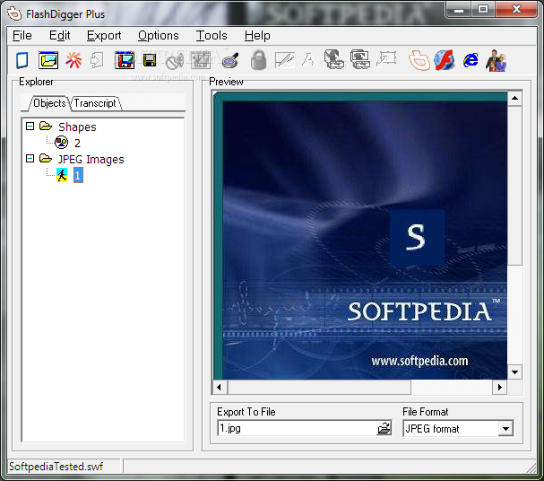Click the Softpedia preview image
Viewport: 544px width, 481px height.
(360, 235)
